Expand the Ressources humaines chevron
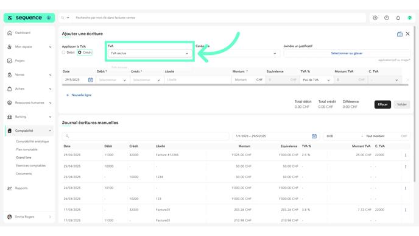 50,102
